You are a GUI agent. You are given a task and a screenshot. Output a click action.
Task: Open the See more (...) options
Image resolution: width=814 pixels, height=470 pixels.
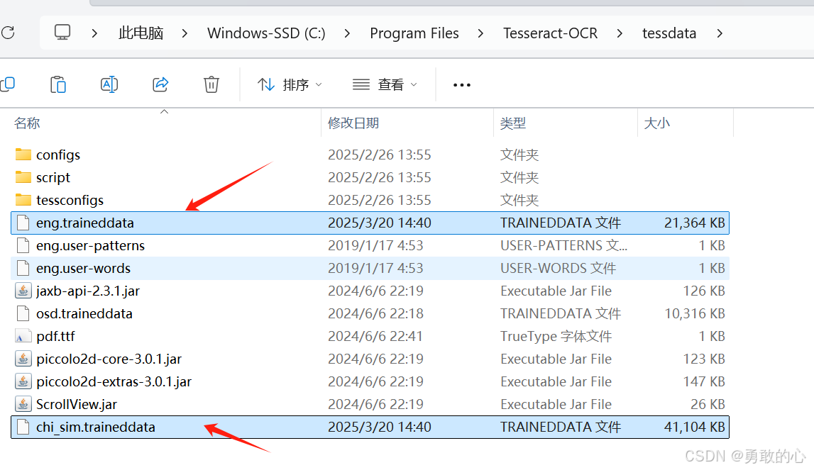(x=461, y=84)
